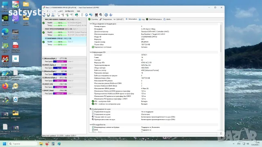Open the Report menu

(x=60, y=11)
